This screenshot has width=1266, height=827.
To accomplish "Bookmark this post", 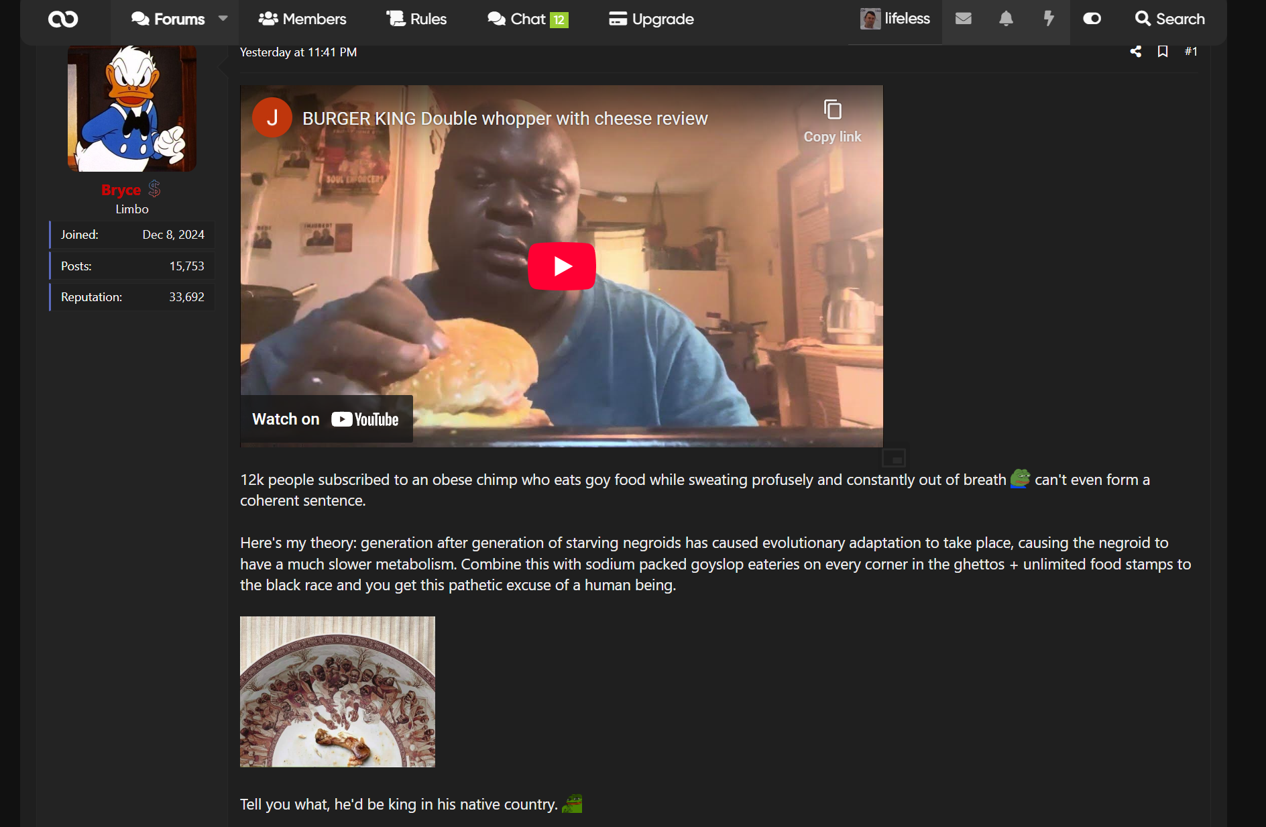I will [1163, 51].
